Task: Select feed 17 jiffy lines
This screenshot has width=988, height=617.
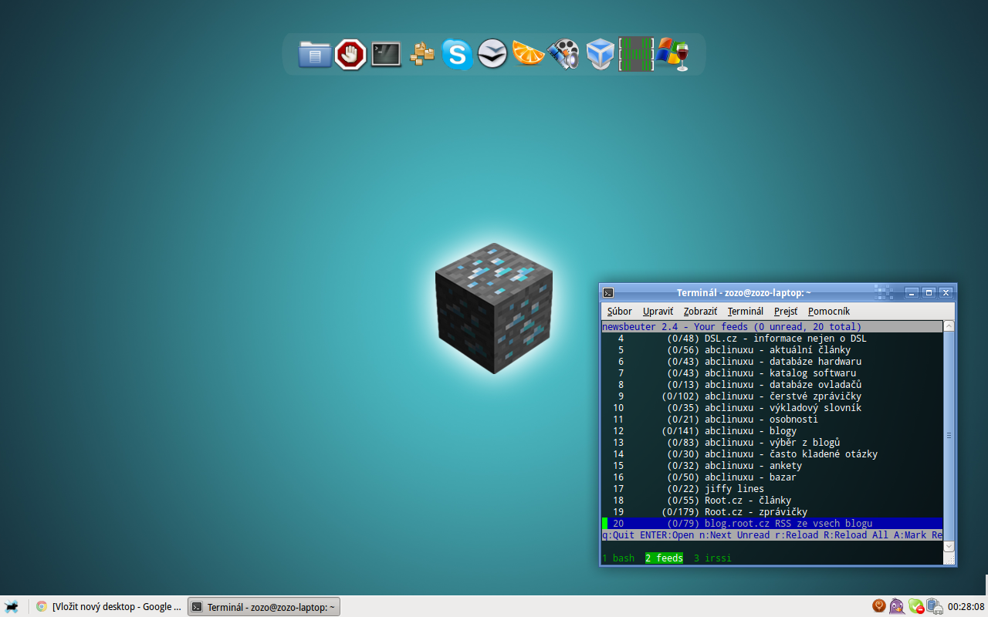Action: click(x=772, y=489)
